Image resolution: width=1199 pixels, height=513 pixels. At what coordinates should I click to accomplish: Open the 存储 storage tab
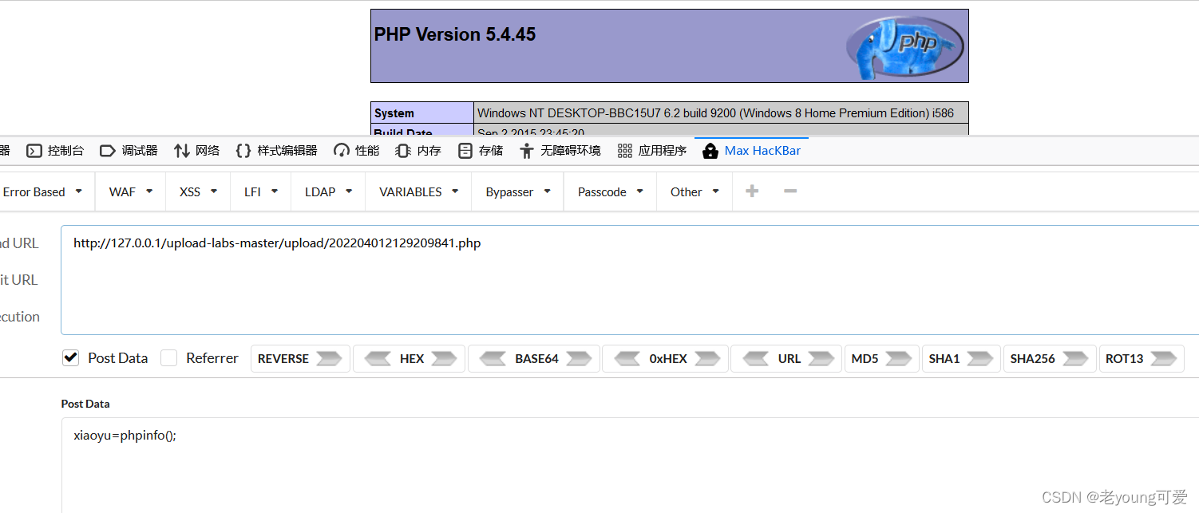point(481,151)
